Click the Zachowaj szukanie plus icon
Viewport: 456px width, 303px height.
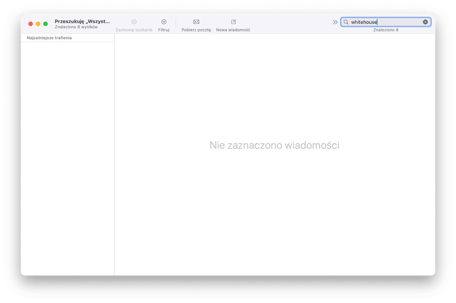[x=134, y=22]
